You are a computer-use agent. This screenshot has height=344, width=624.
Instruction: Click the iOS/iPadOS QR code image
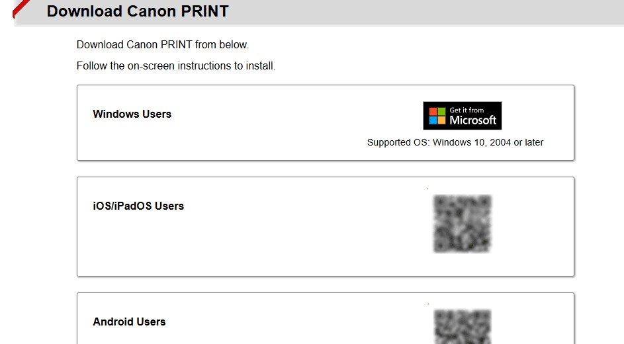tap(462, 224)
